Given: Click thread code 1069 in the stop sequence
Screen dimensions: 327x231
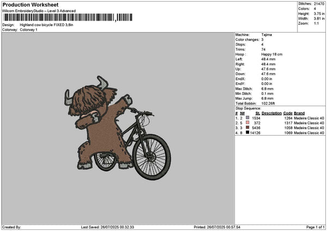Looking at the screenshot, I should (x=288, y=132).
